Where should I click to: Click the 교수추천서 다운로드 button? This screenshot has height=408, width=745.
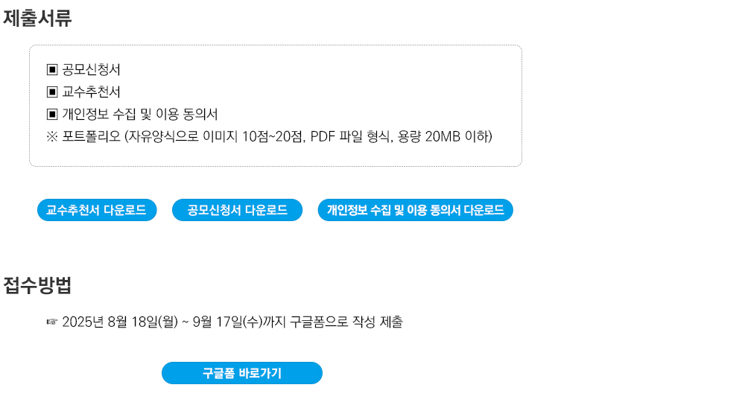[97, 210]
